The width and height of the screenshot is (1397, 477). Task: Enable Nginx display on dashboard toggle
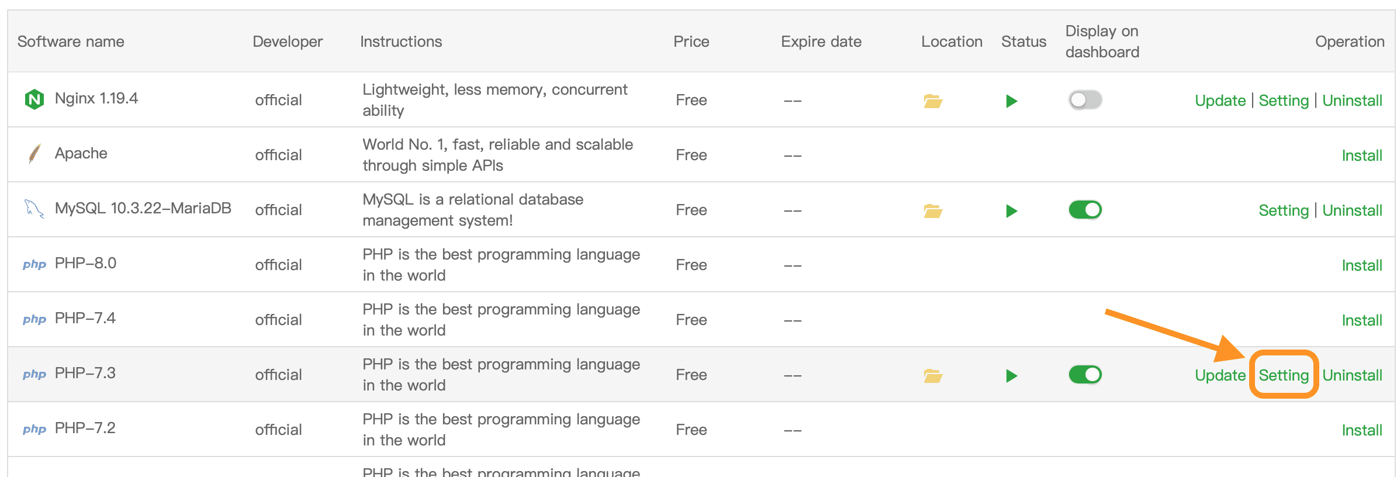(x=1085, y=100)
